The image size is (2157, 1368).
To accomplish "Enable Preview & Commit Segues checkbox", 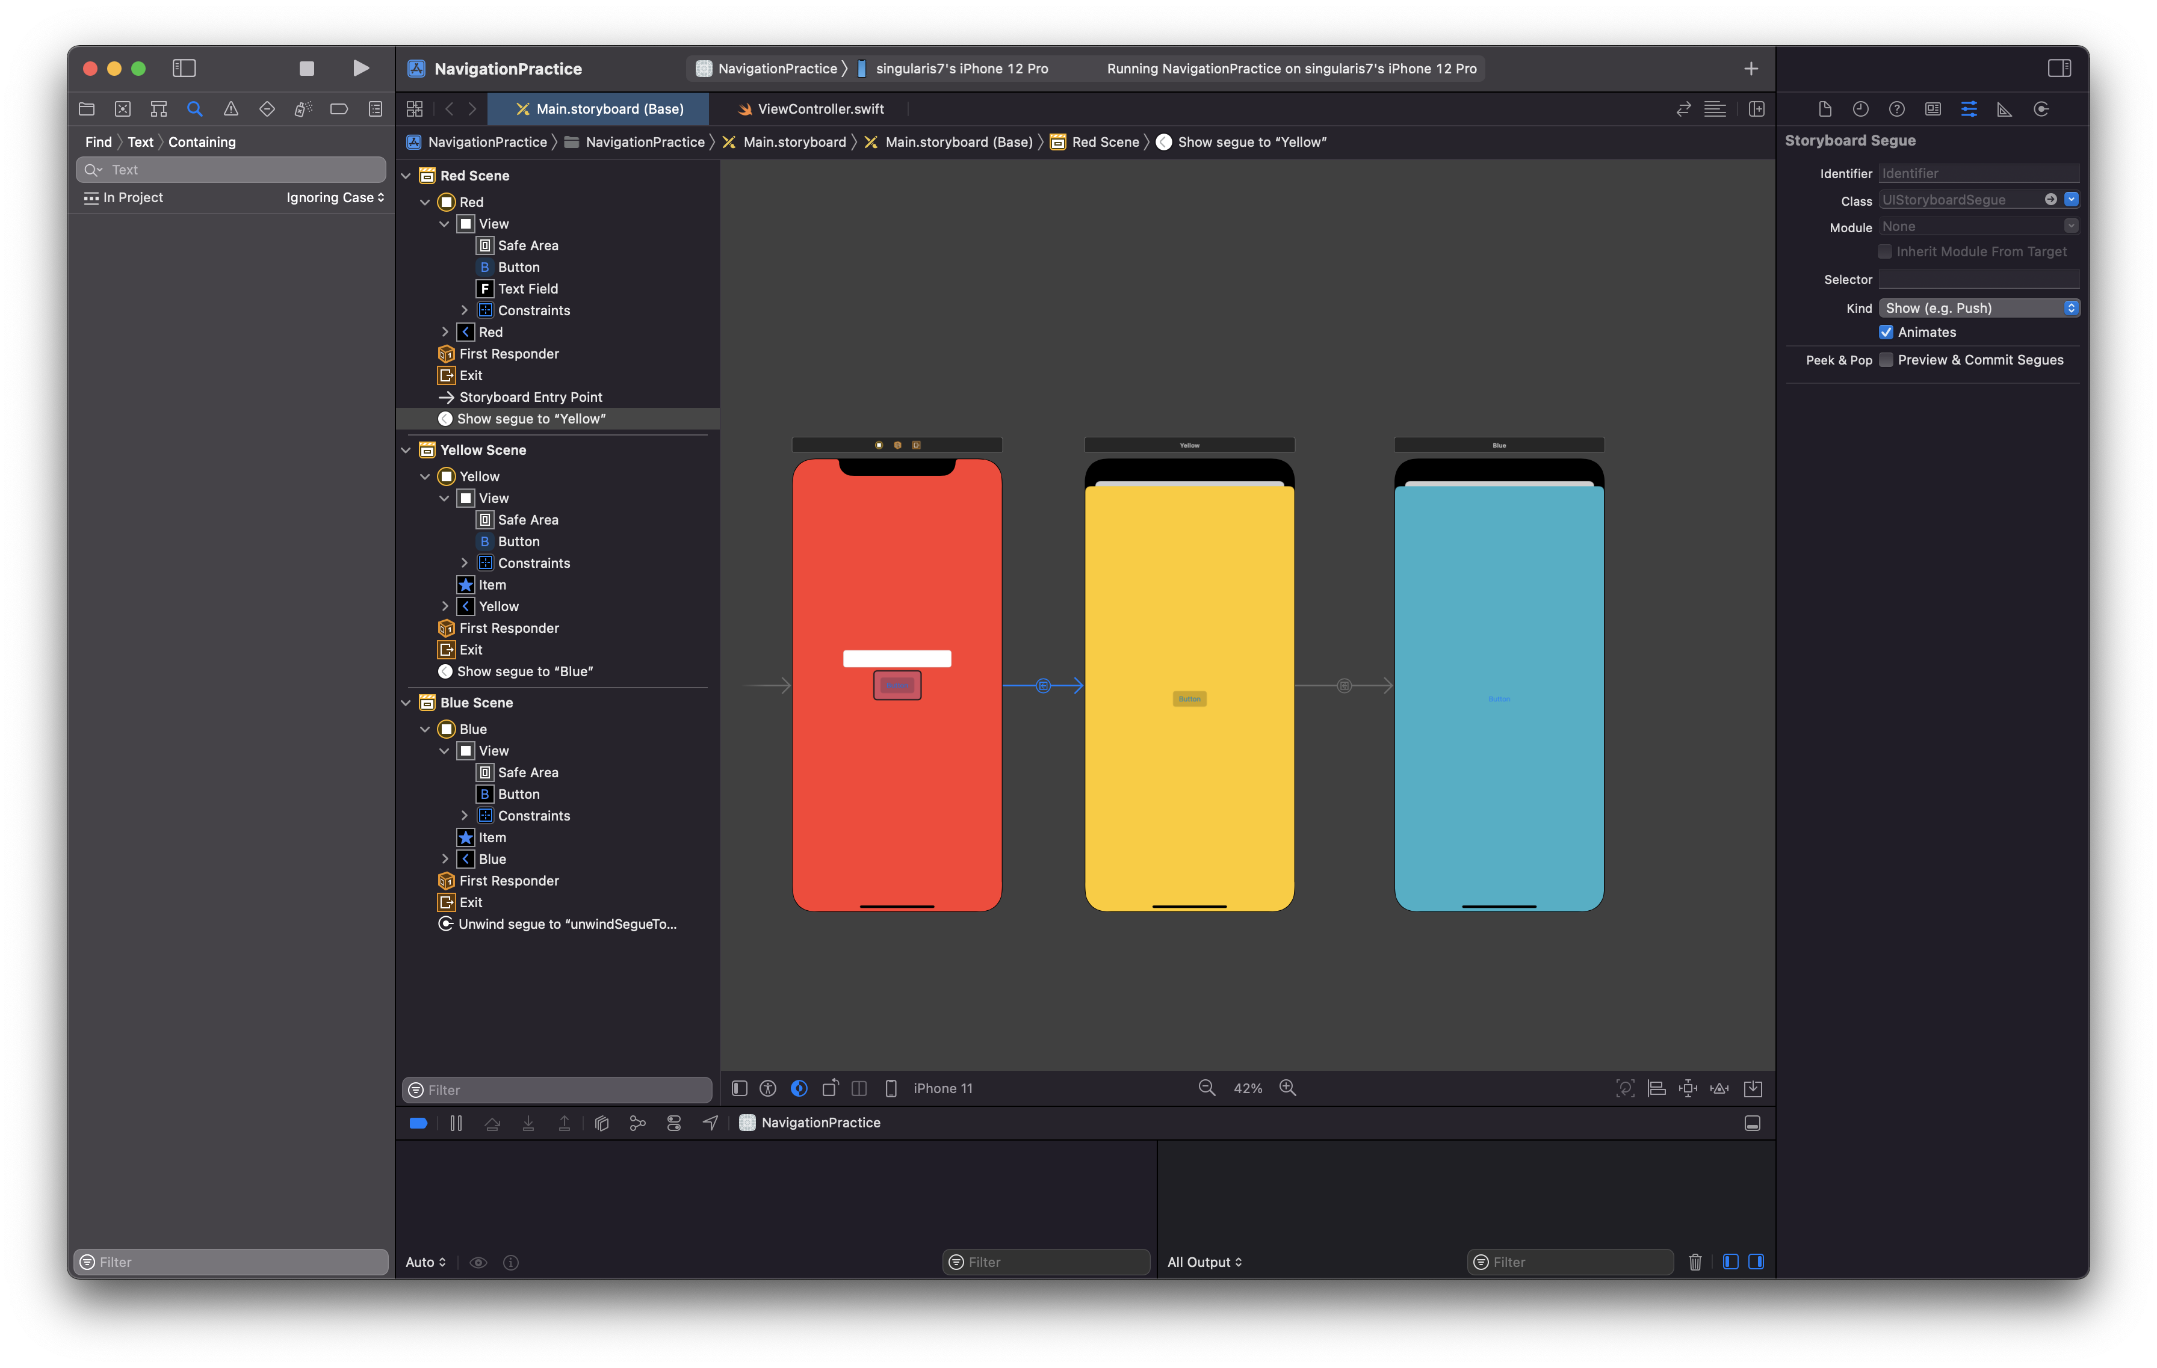I will coord(1886,360).
